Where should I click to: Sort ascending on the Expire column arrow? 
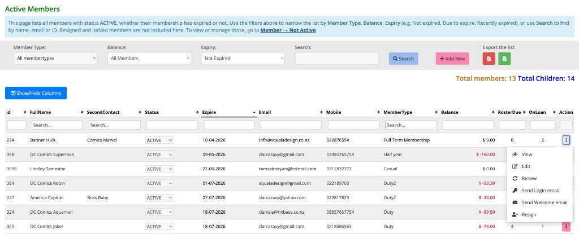click(254, 112)
